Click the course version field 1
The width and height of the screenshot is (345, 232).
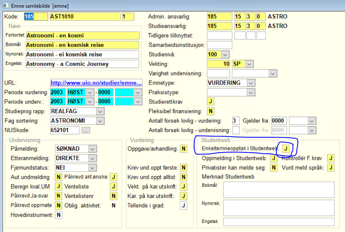tap(128, 17)
